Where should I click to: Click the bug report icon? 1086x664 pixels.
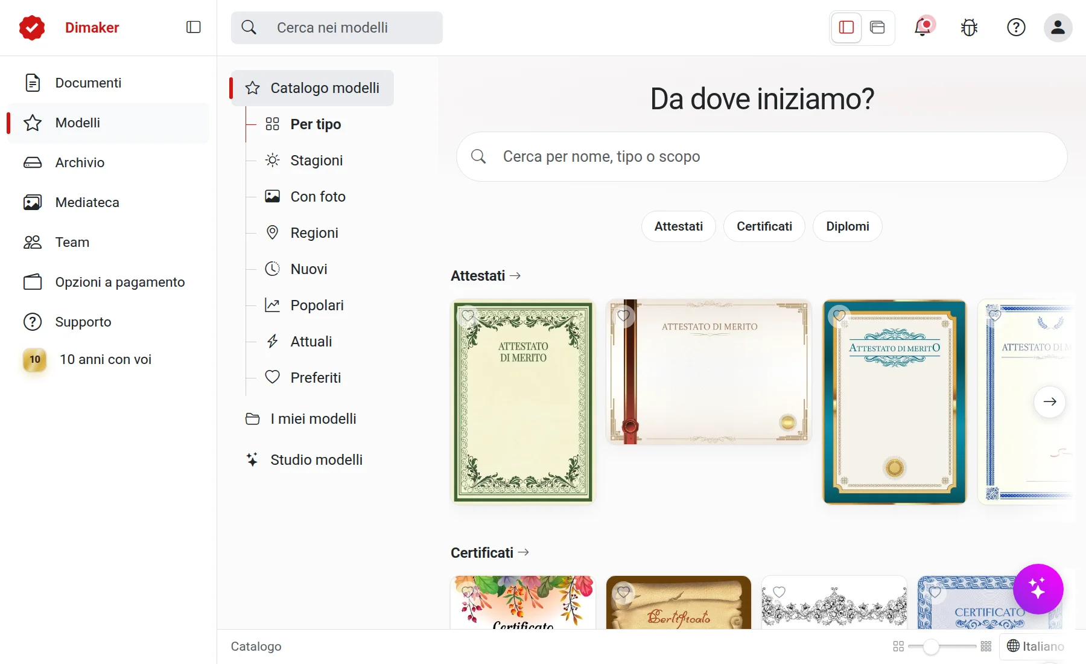click(x=970, y=27)
